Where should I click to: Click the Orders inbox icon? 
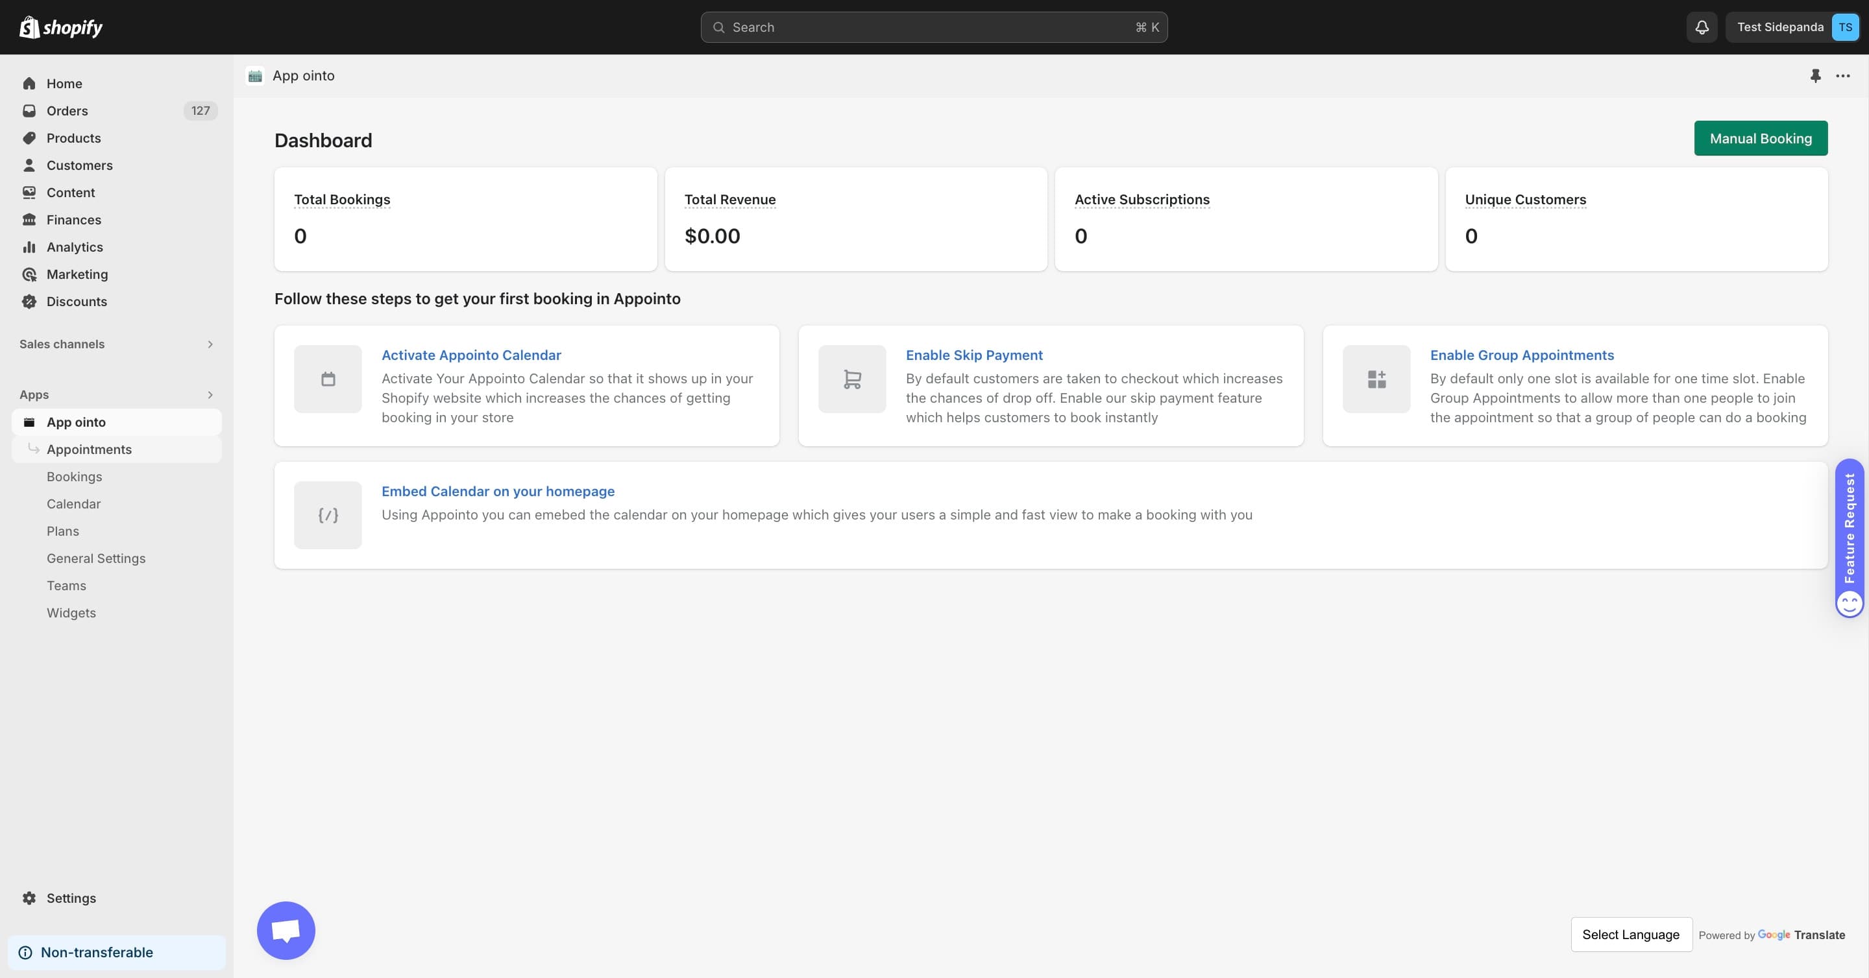(29, 111)
